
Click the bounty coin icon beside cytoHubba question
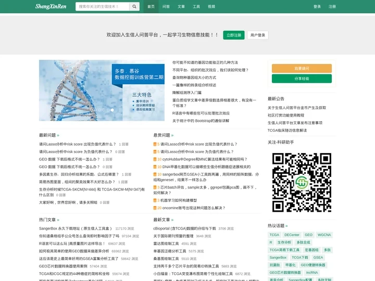click(x=155, y=159)
